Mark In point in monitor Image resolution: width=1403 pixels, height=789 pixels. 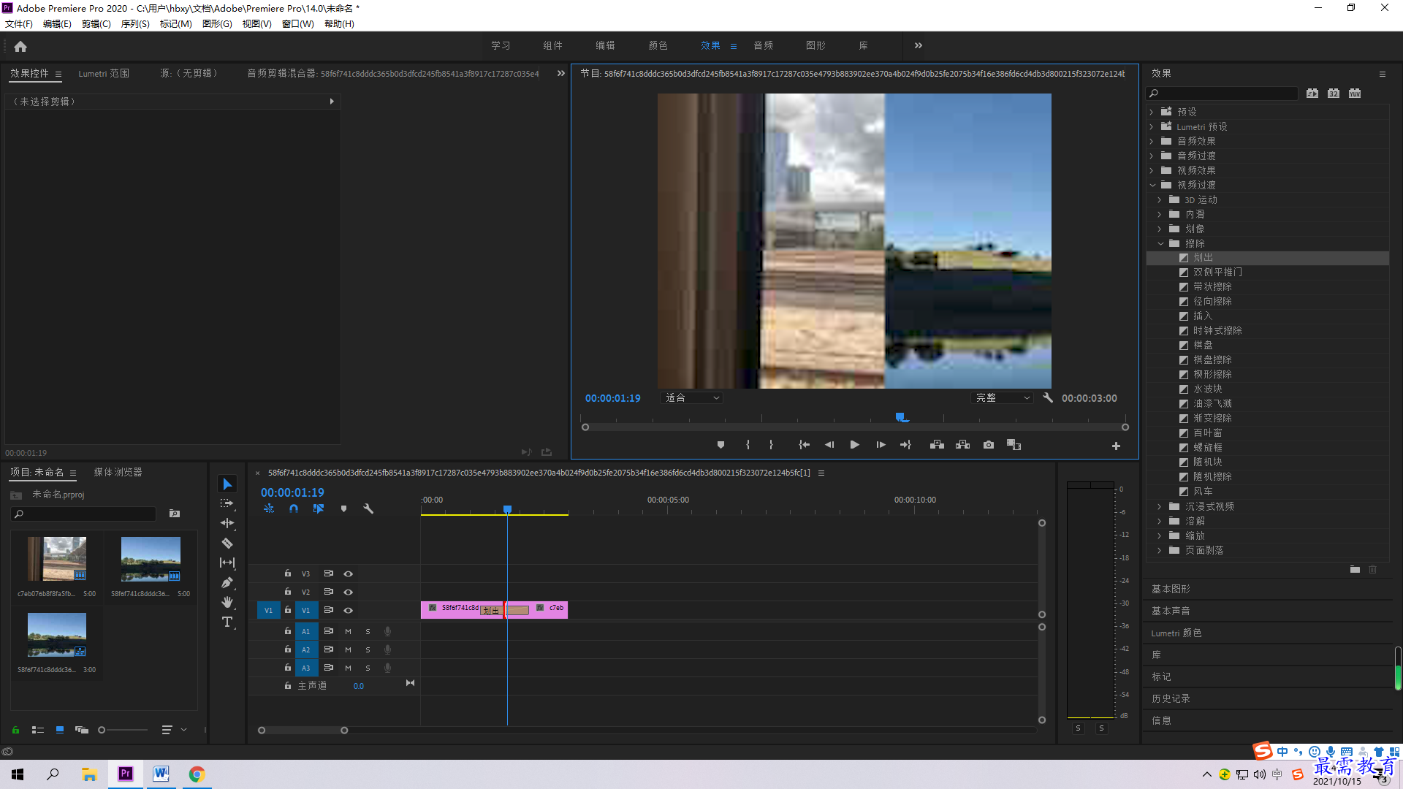pyautogui.click(x=748, y=445)
